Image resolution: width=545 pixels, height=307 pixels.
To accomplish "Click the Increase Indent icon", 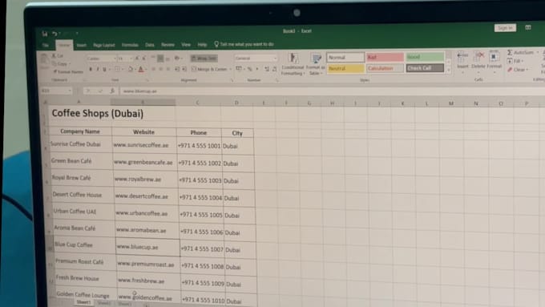I will click(184, 69).
